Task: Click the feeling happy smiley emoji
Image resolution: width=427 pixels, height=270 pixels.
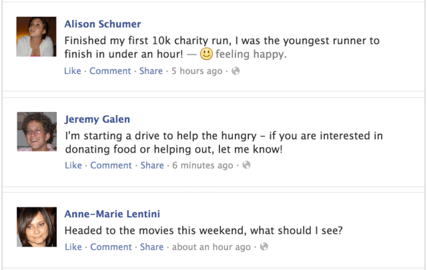Action: point(207,54)
